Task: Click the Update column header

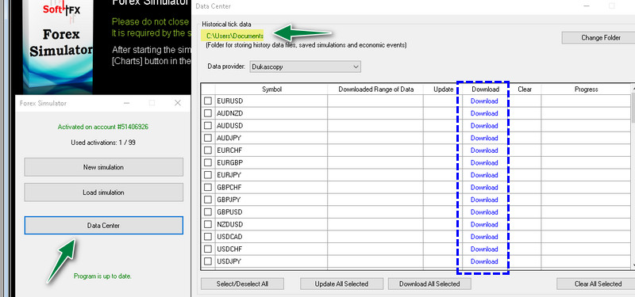Action: coord(443,89)
